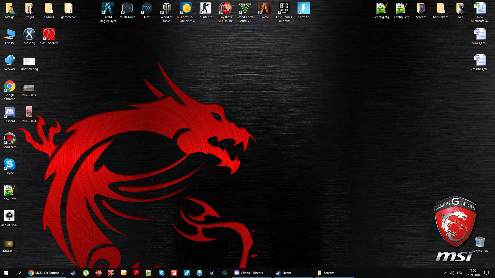The height and width of the screenshot is (278, 495).
Task: Open Skype from taskbar
Action: tap(162, 273)
